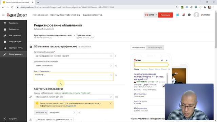Click the red Пополнить button

pyautogui.click(x=165, y=15)
